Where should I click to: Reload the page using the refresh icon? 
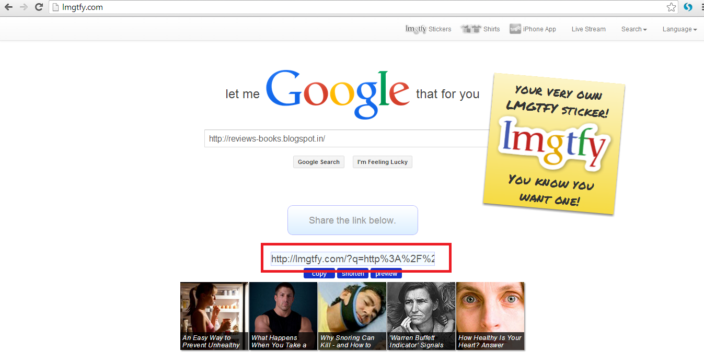tap(39, 7)
